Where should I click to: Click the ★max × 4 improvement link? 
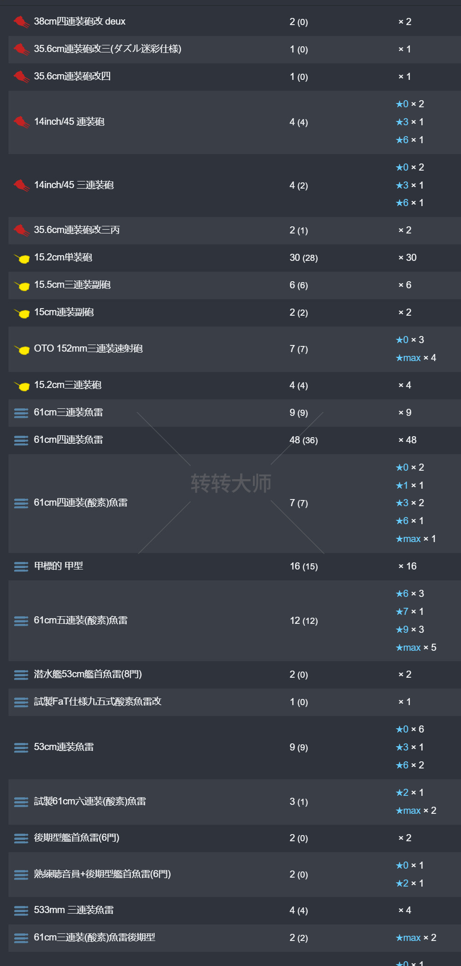coord(416,358)
